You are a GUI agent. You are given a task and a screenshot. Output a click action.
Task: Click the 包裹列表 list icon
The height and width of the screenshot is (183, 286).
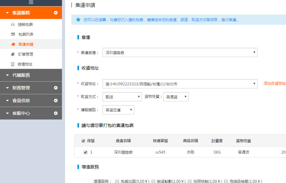tap(13, 34)
